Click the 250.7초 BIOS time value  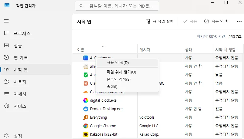(x=235, y=37)
